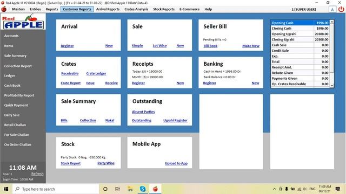Image resolution: width=346 pixels, height=194 pixels.
Task: Open Retail Challan in the sidebar
Action: click(15, 124)
